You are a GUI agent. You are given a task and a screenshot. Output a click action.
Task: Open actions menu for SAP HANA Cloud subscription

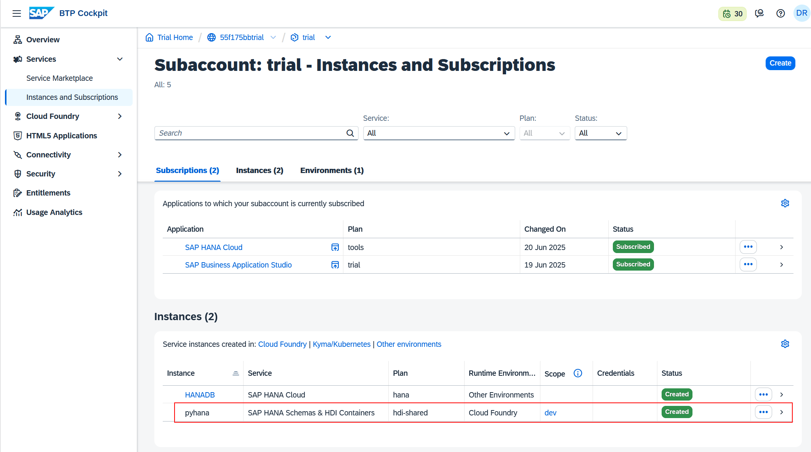pyautogui.click(x=748, y=247)
